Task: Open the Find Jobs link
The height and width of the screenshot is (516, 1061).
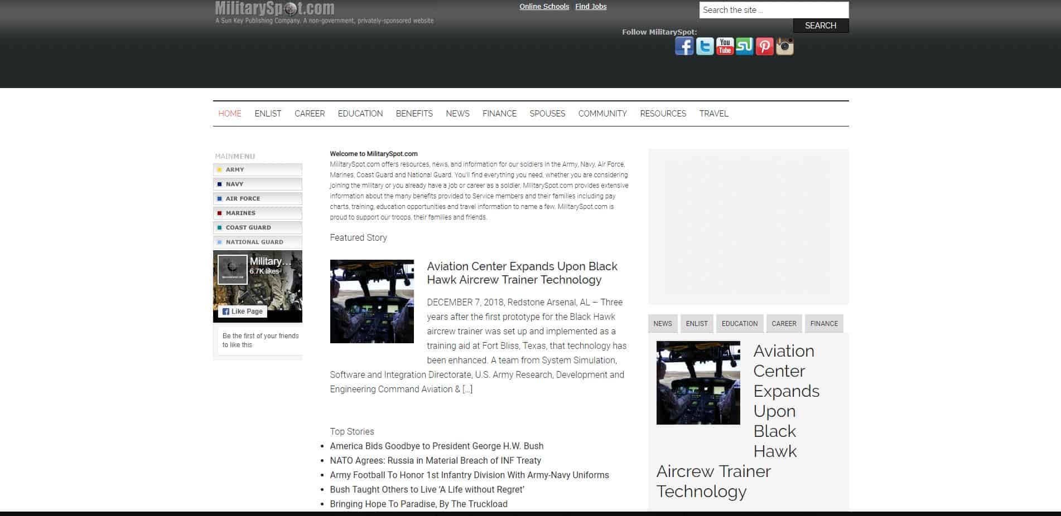Action: click(591, 7)
